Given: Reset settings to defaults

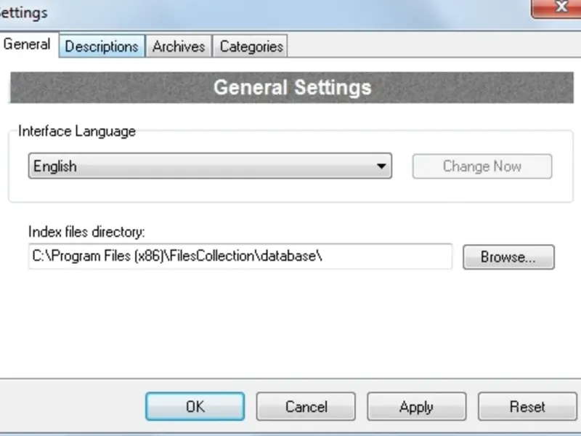Looking at the screenshot, I should point(527,406).
